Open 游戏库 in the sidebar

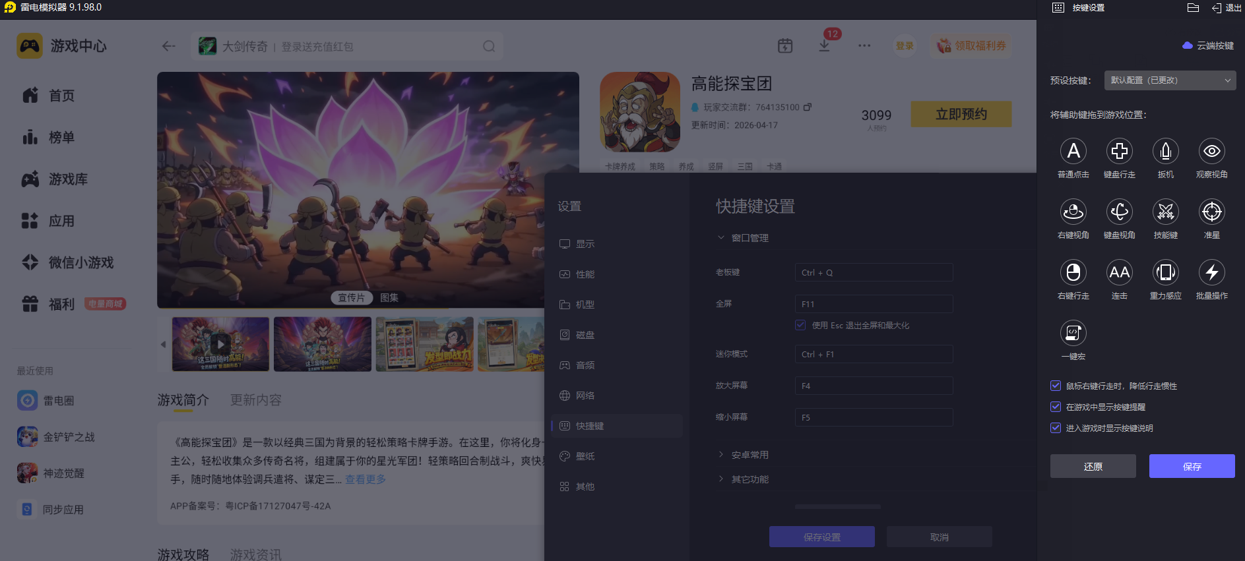click(55, 179)
